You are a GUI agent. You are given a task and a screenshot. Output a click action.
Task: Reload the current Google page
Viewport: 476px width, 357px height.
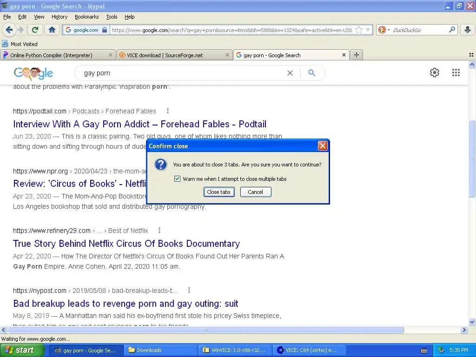coord(35,30)
